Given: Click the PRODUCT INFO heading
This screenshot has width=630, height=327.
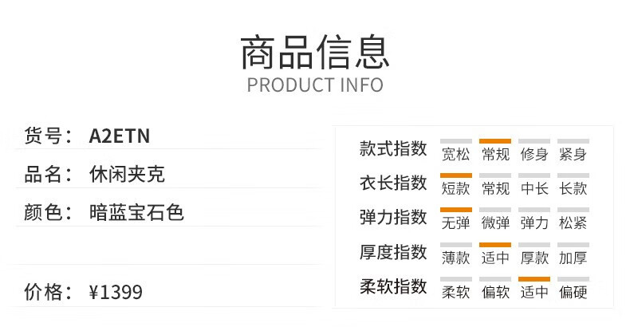Looking at the screenshot, I should (x=315, y=85).
